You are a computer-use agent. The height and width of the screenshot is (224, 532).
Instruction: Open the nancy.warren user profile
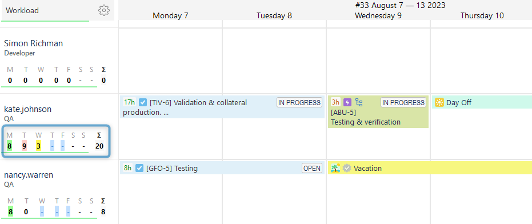[x=29, y=175]
